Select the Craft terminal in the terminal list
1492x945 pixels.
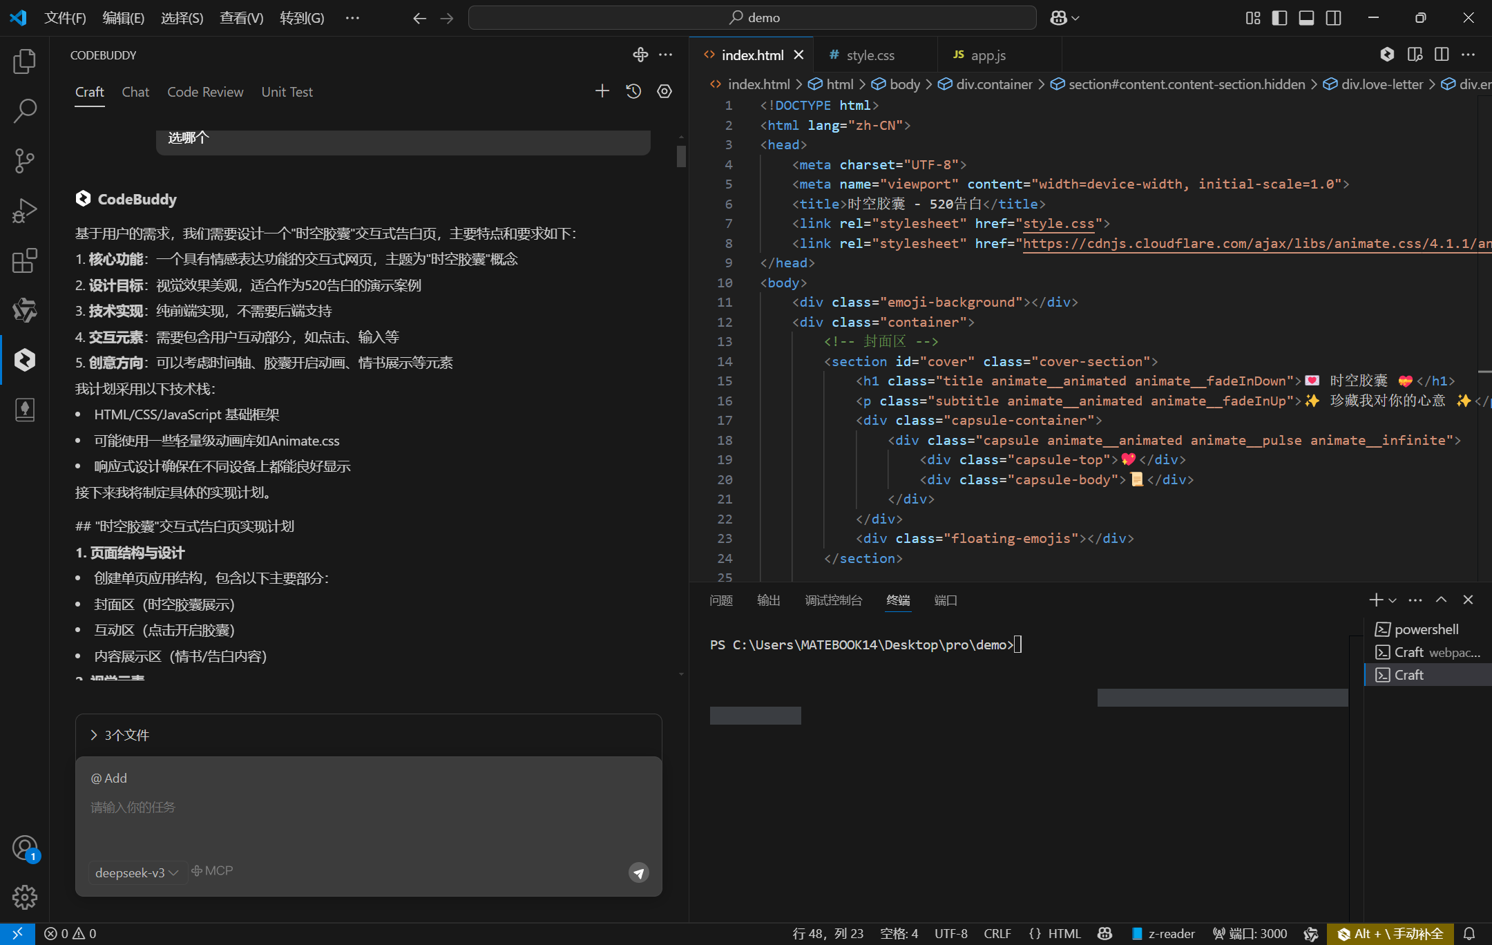pyautogui.click(x=1409, y=674)
